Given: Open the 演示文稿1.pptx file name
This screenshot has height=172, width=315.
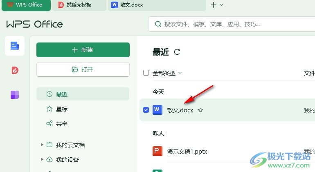Looking at the screenshot, I should tap(187, 152).
